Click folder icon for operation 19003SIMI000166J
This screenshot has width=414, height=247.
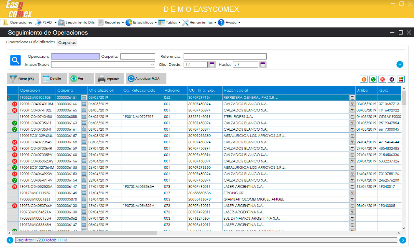84,199
